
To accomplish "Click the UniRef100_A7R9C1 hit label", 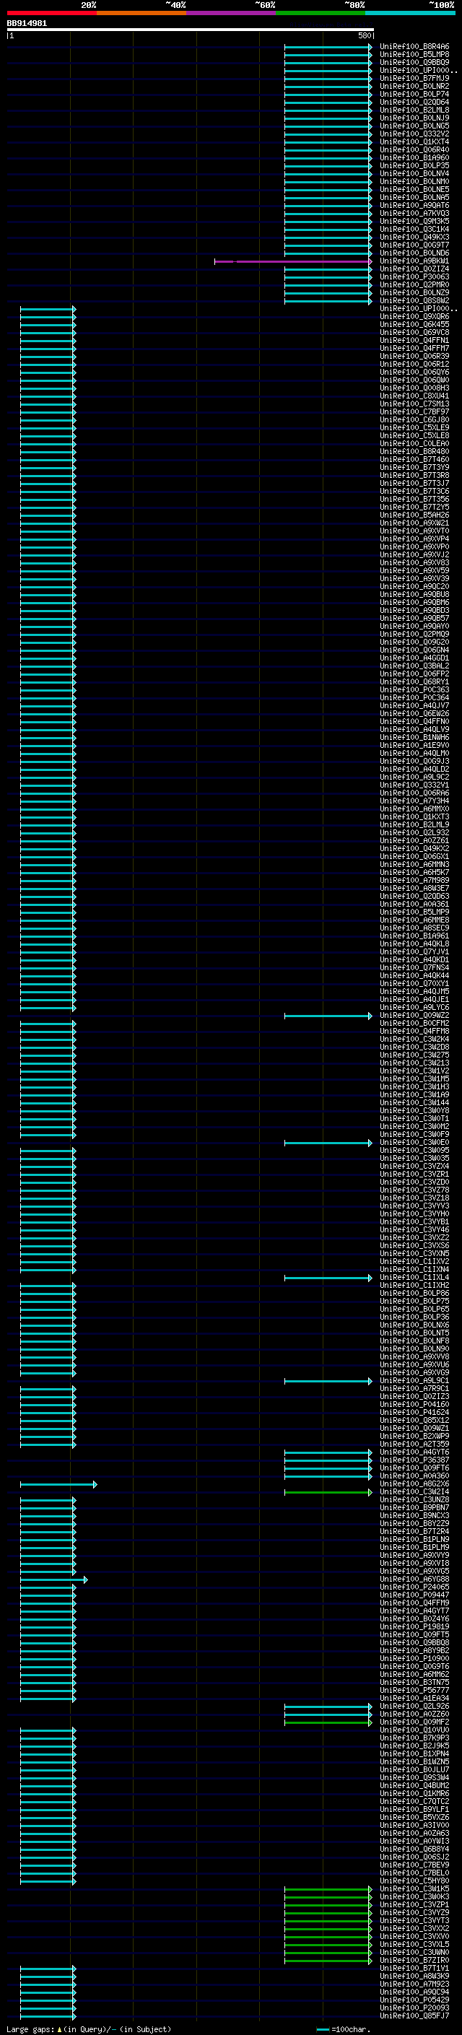I will [414, 1390].
